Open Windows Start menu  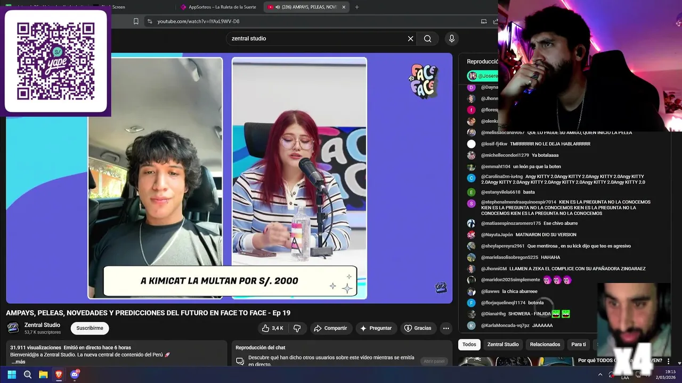[x=12, y=374]
